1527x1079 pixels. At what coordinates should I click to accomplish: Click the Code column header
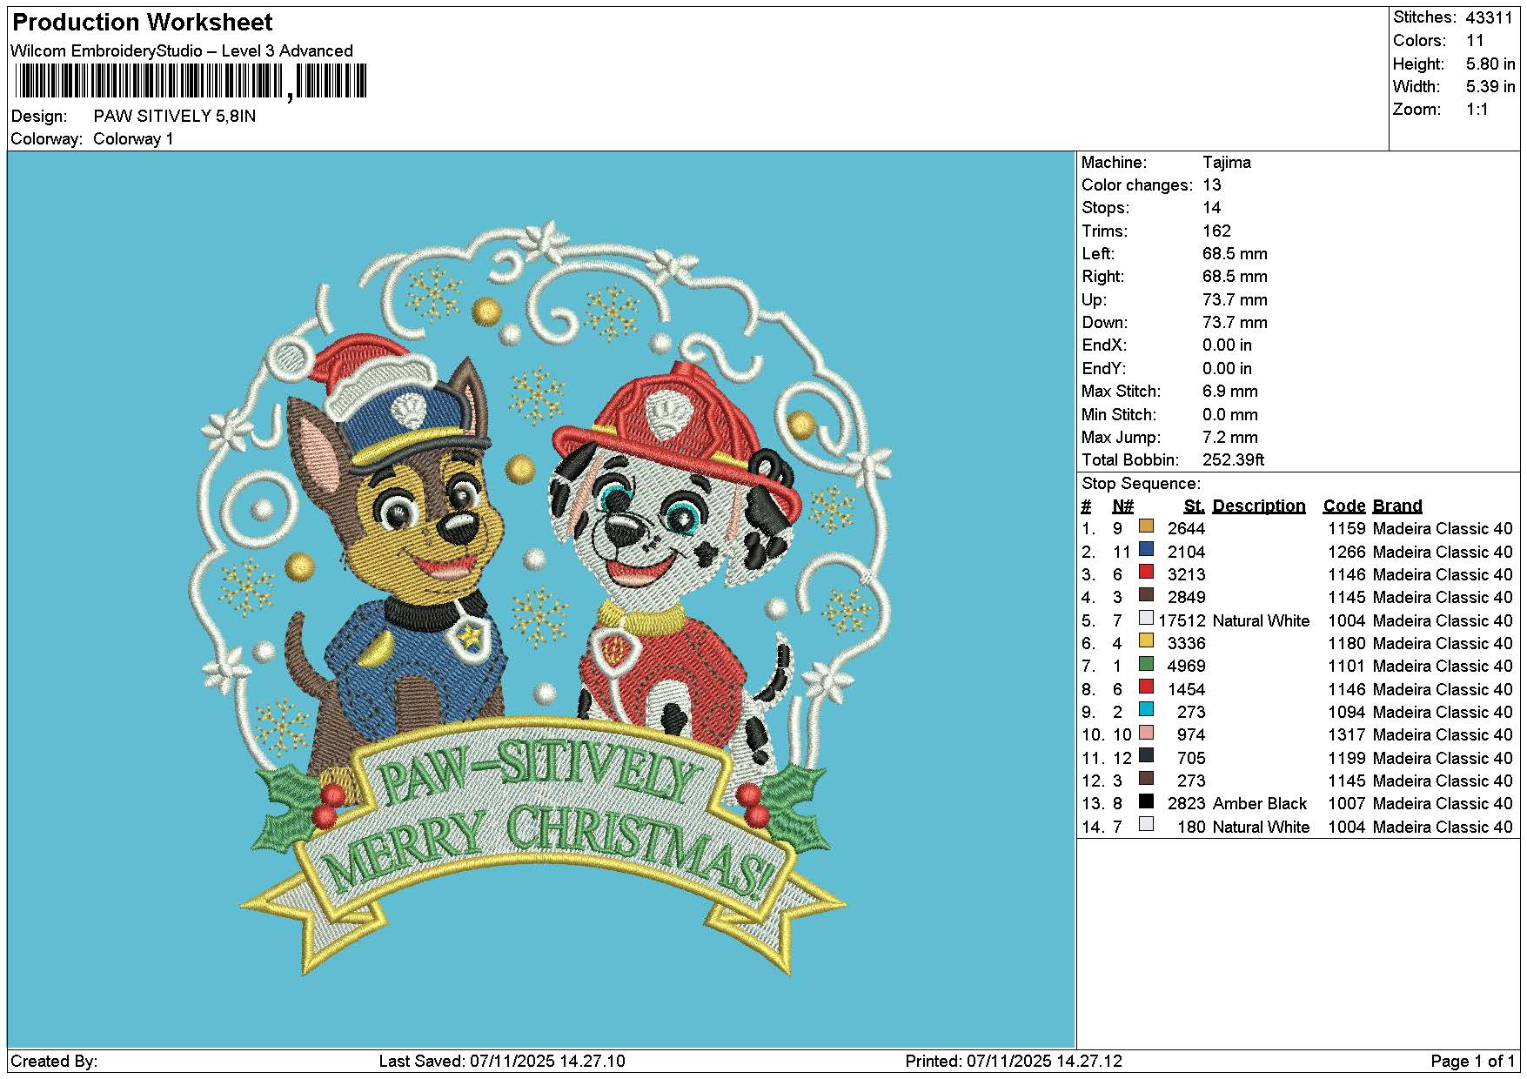(1344, 506)
